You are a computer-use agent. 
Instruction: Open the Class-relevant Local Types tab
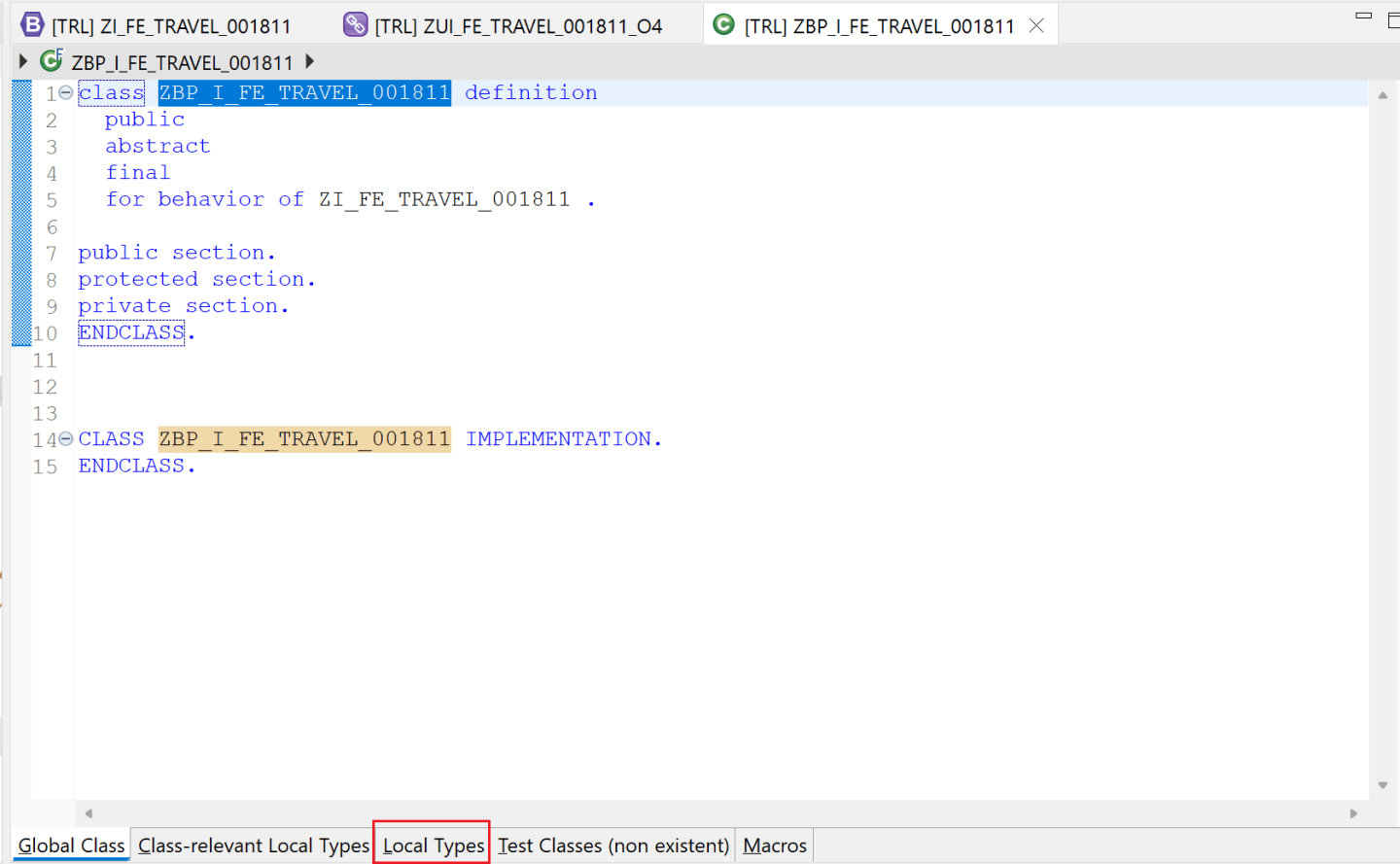pyautogui.click(x=254, y=846)
